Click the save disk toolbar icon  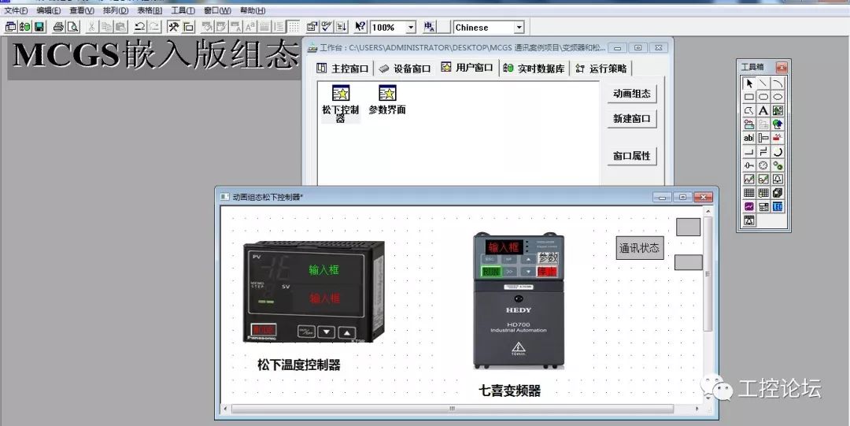tap(39, 27)
